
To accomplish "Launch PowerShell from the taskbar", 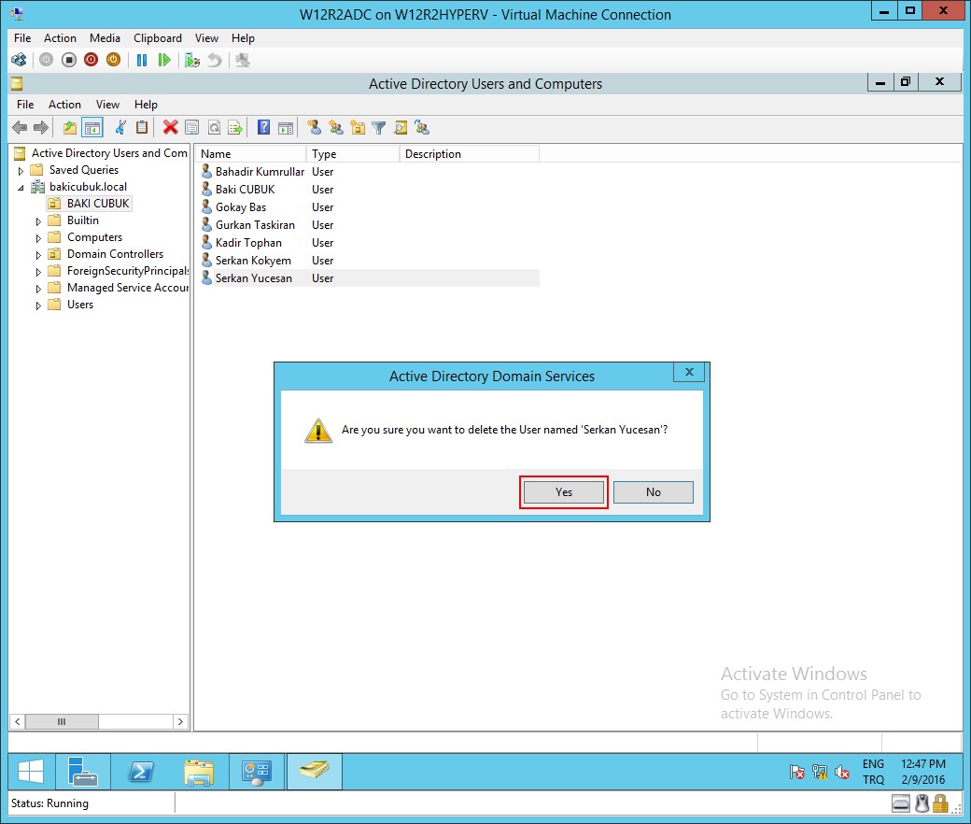I will click(x=141, y=772).
